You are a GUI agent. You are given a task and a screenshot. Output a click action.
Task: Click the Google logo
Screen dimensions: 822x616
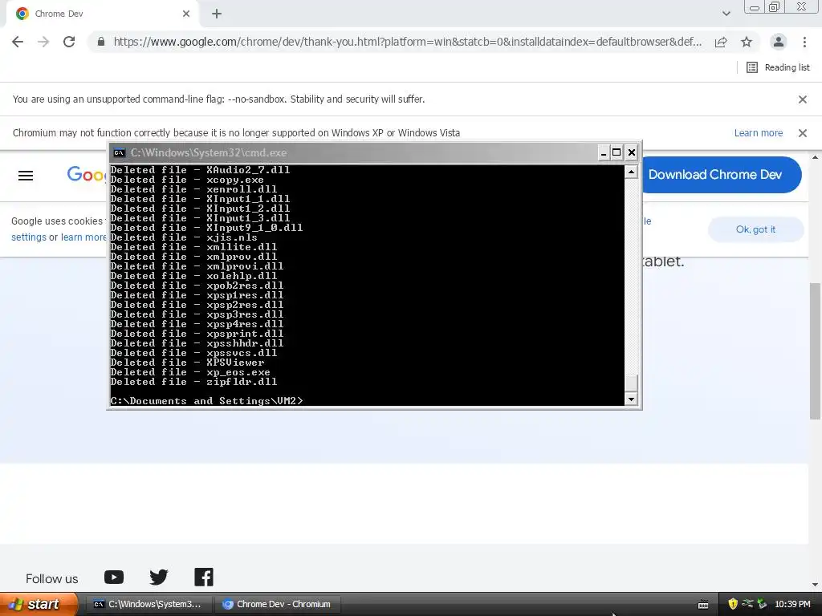[87, 174]
